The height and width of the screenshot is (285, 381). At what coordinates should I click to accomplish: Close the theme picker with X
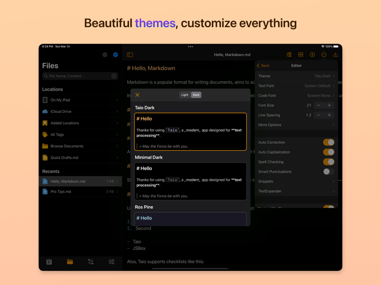coord(137,95)
